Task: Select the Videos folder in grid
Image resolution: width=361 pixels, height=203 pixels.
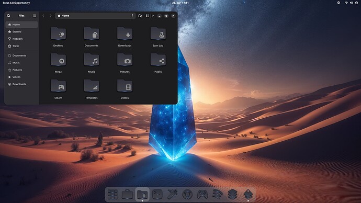Action: pyautogui.click(x=125, y=86)
